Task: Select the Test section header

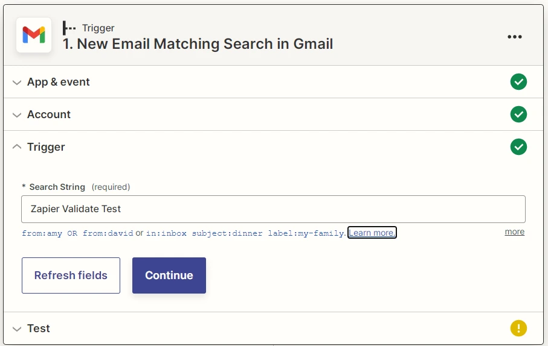Action: 39,329
